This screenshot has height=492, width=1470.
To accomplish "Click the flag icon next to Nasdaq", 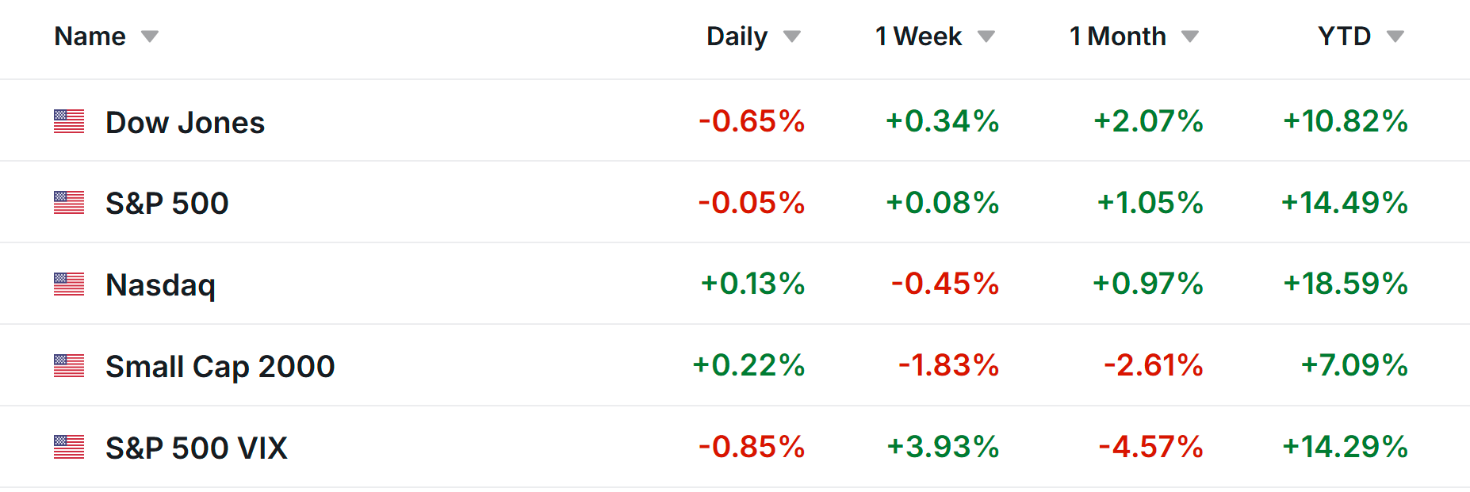I will pos(69,284).
